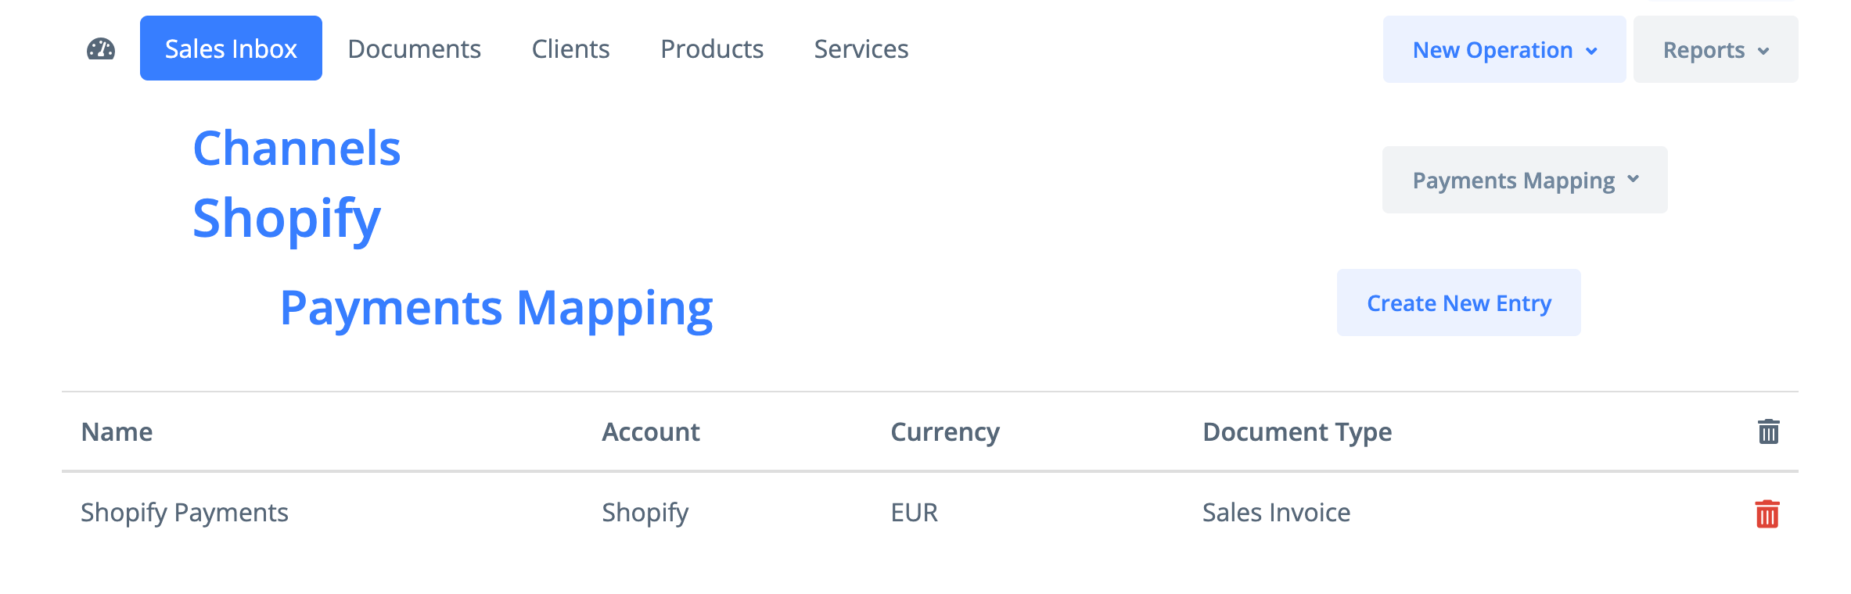Go to the Documents tab
1851x594 pixels.
[414, 48]
